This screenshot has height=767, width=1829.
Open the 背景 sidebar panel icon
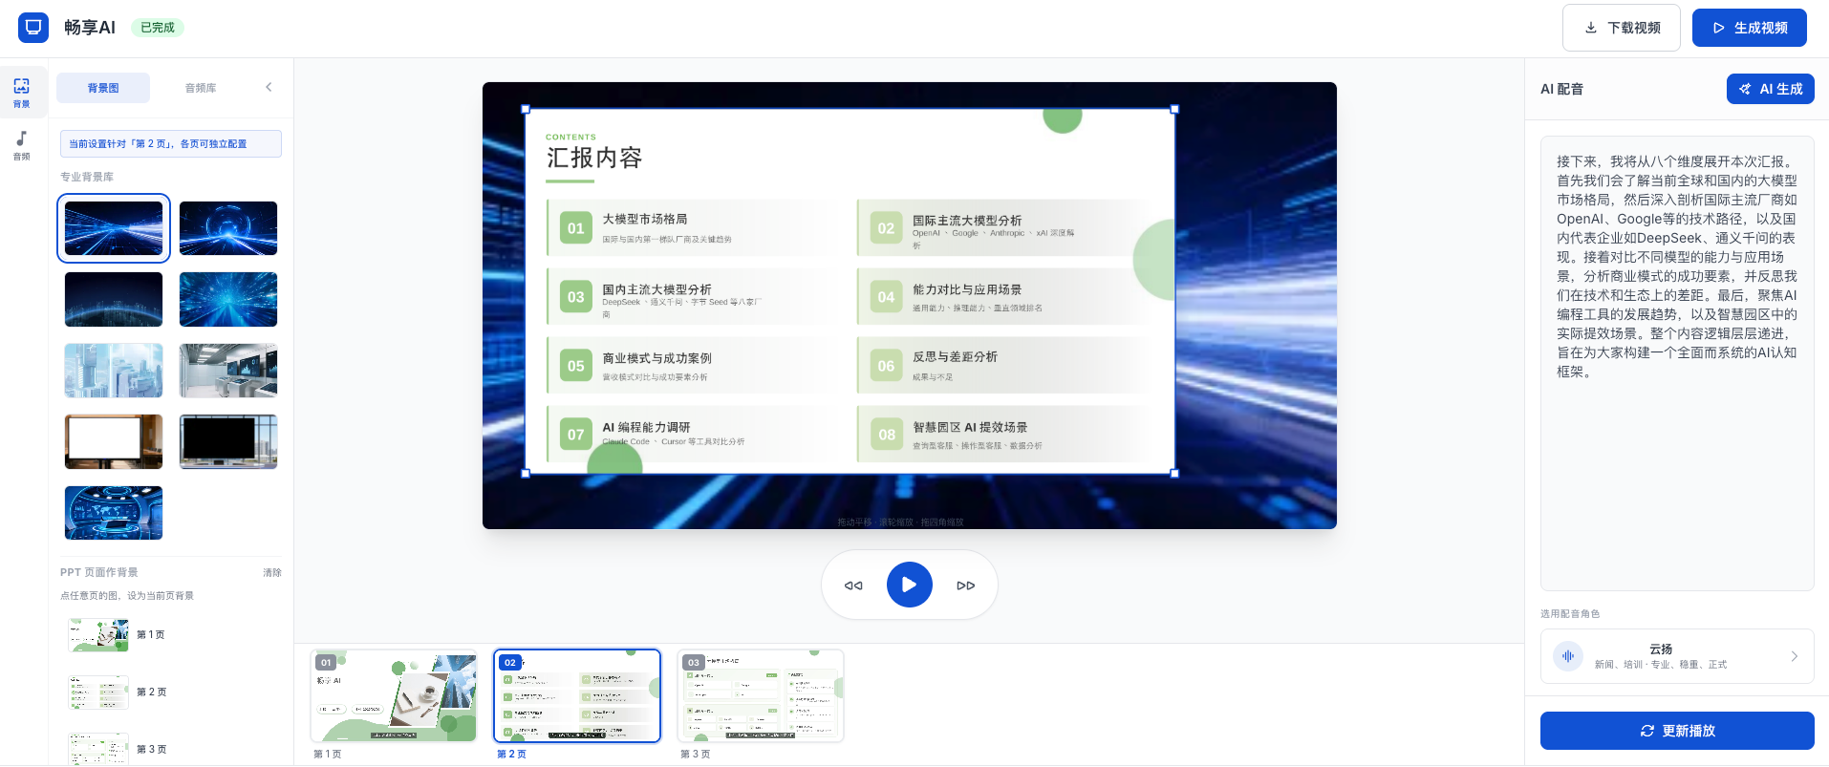pyautogui.click(x=21, y=92)
